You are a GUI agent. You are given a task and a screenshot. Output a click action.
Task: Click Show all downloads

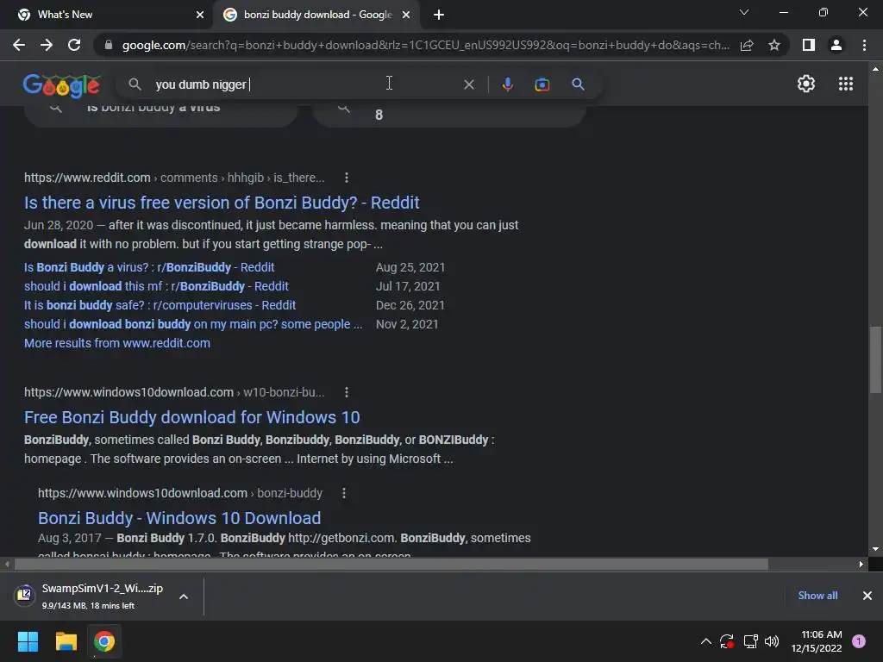click(817, 596)
